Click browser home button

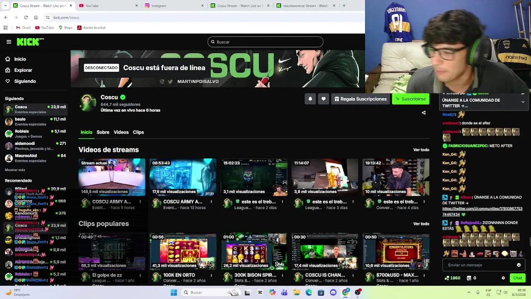coord(36,17)
